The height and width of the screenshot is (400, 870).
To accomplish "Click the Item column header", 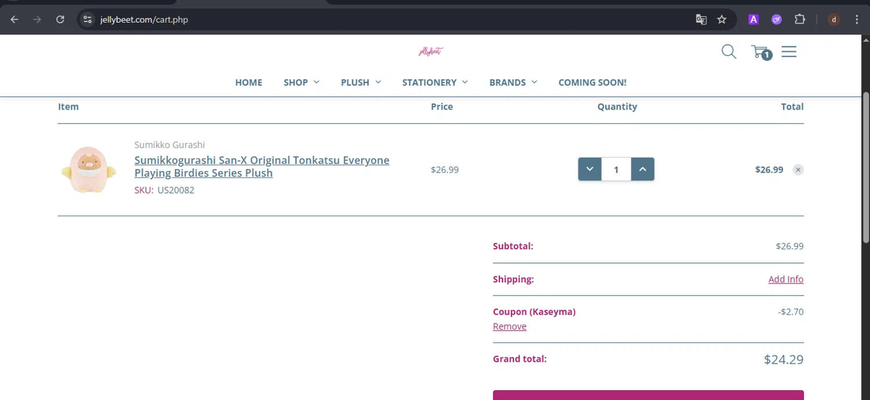I will pos(68,107).
